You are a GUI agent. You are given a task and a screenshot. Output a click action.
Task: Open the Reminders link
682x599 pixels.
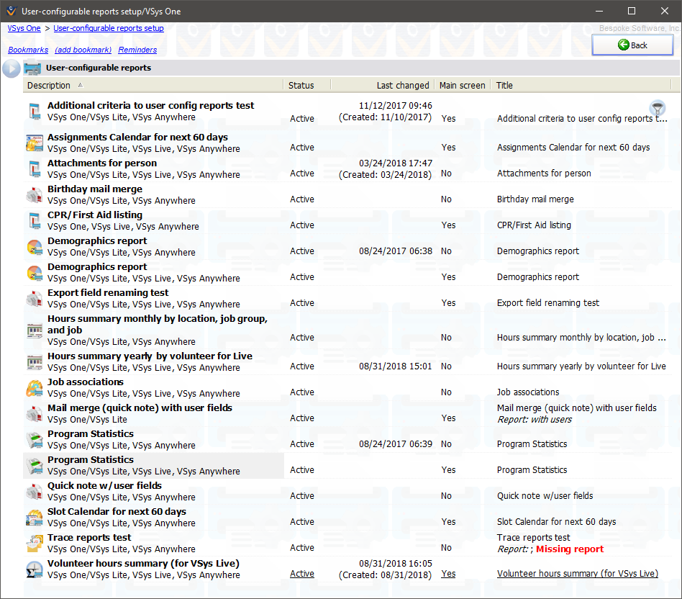coord(137,50)
